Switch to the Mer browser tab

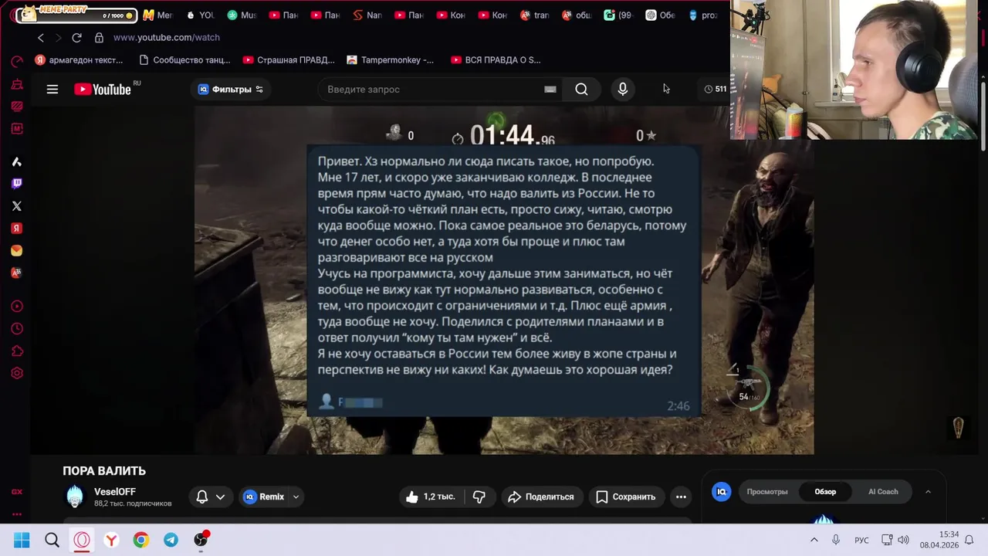pos(157,15)
